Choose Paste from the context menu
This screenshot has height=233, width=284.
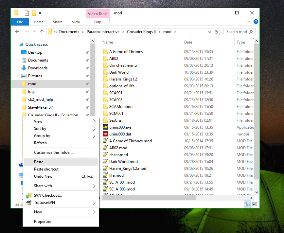click(61, 162)
